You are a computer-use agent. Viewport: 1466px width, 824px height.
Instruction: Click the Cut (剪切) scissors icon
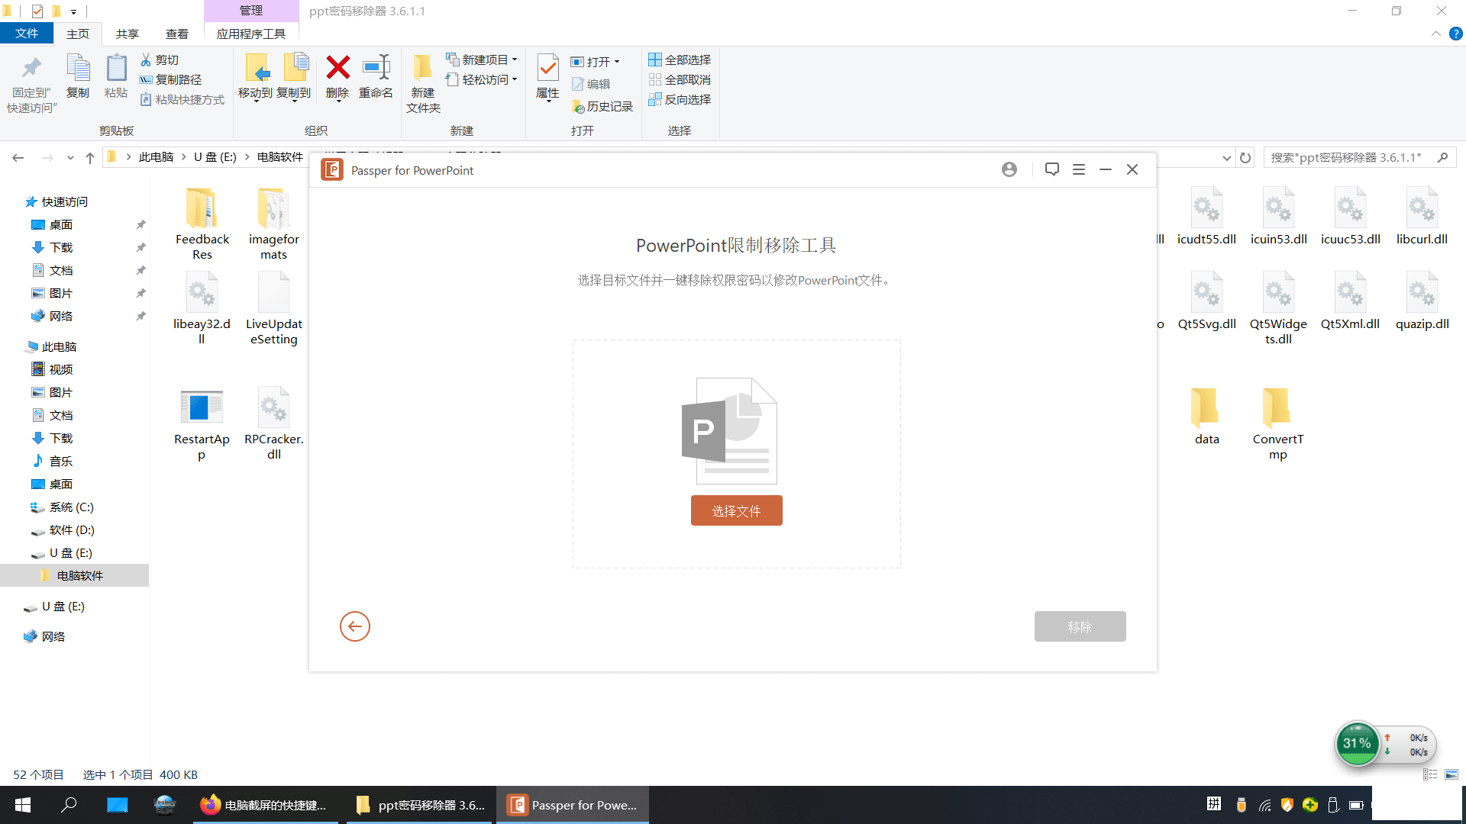[146, 60]
